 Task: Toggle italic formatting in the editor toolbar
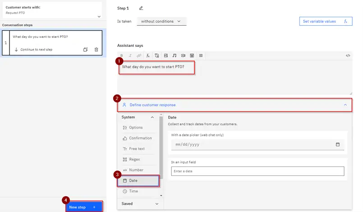coord(130,55)
